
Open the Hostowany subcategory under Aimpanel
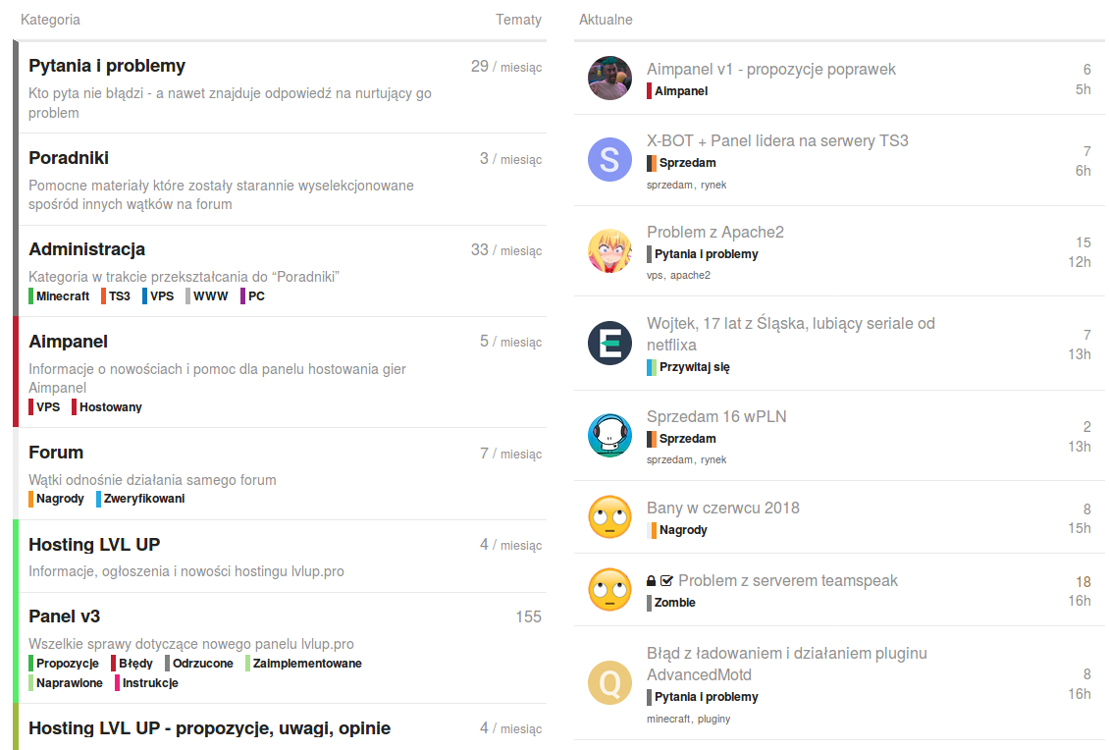point(107,406)
